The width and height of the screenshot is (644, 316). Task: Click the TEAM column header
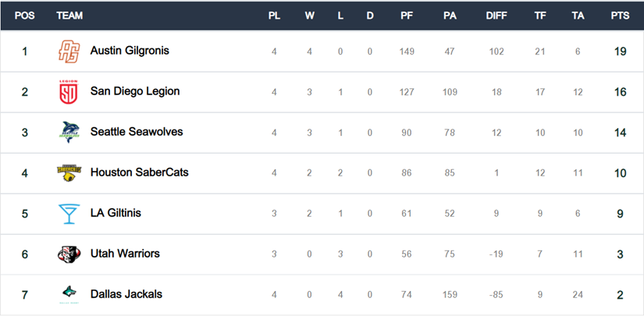(69, 16)
